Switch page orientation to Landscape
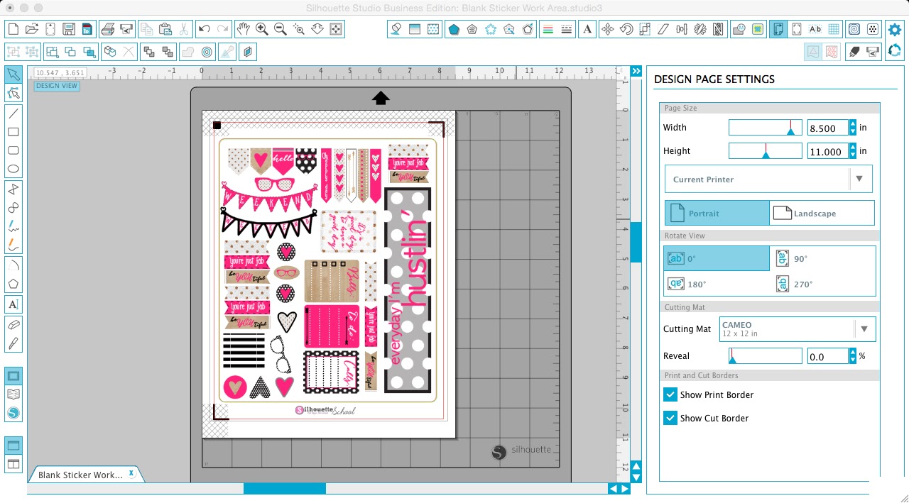Screen dimensions: 909x503 (822, 213)
